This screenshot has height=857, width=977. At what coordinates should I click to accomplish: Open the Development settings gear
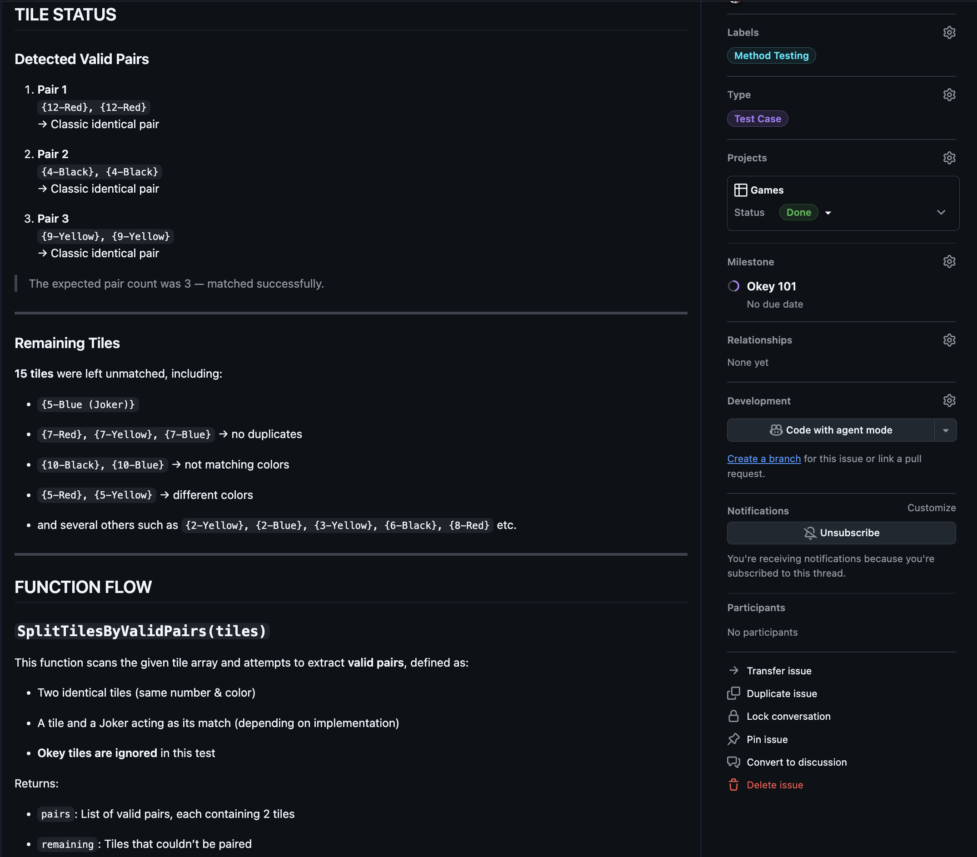pos(949,400)
